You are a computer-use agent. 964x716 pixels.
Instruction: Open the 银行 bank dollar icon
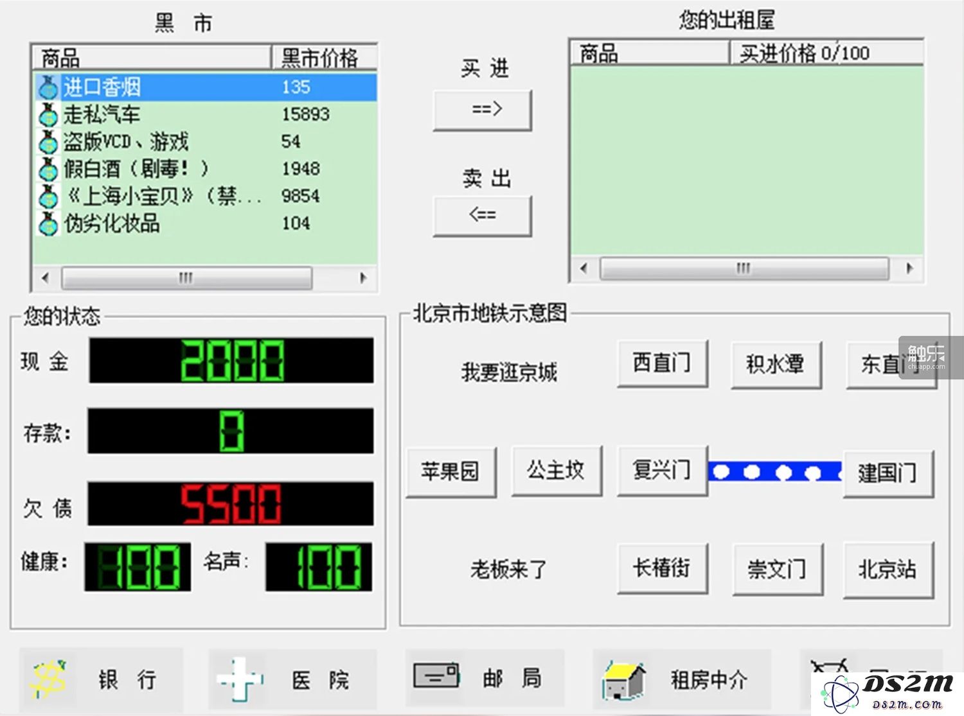(x=49, y=679)
